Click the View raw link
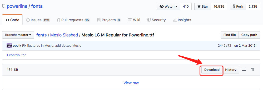 [x=131, y=83]
